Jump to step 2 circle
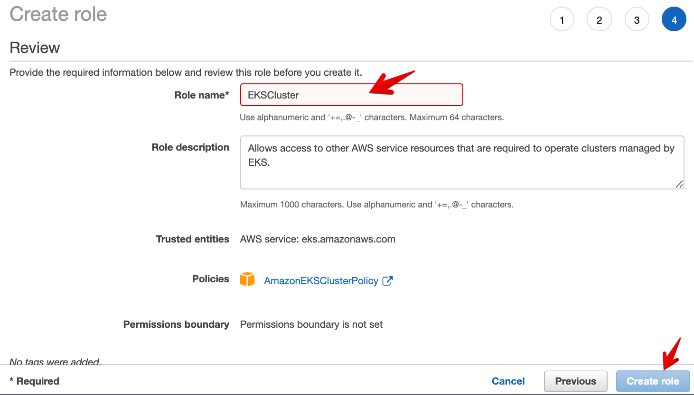694x395 pixels. pyautogui.click(x=599, y=20)
